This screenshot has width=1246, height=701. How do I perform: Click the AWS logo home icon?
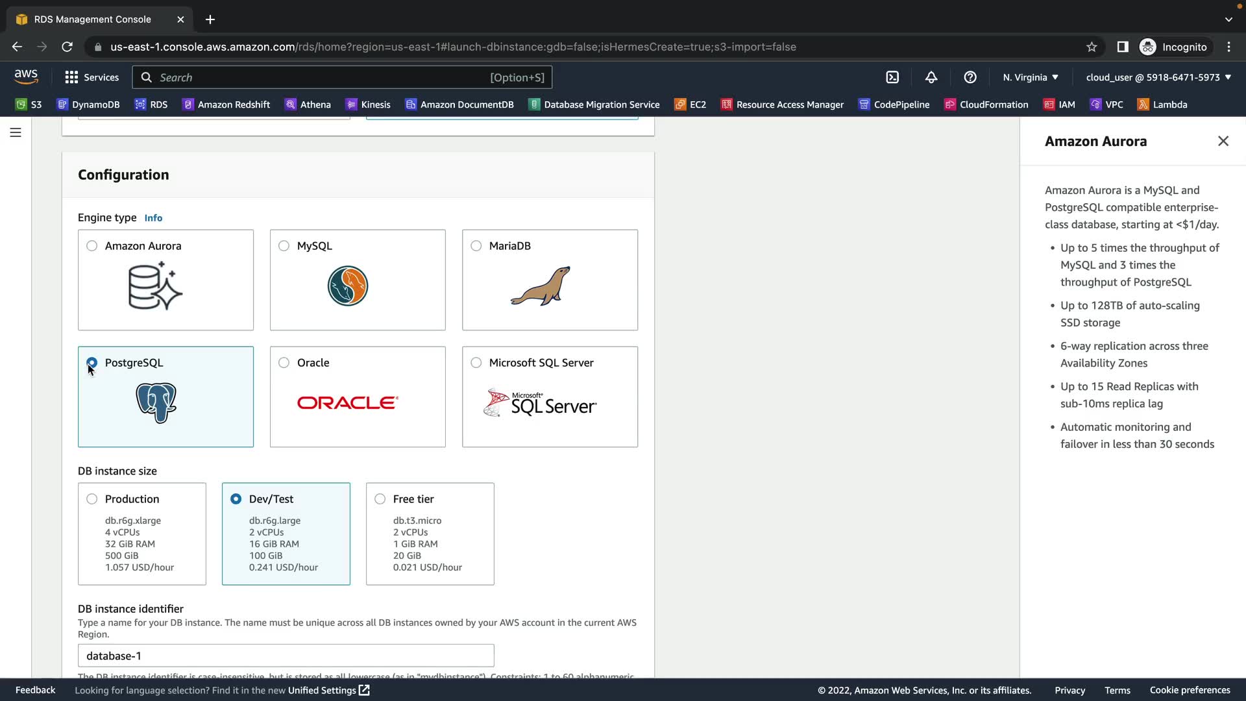point(26,77)
